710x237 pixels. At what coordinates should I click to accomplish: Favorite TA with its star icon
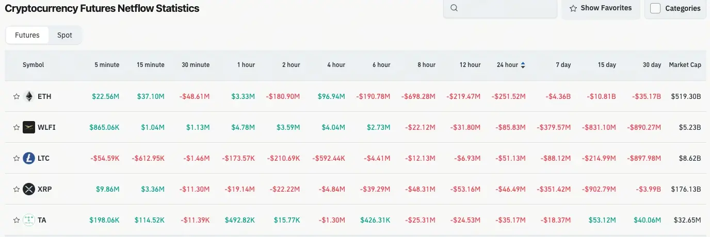(17, 220)
